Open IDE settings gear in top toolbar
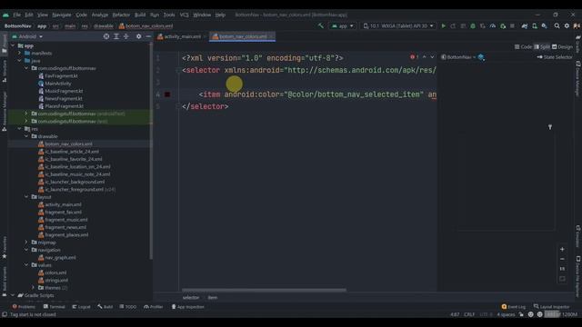Image resolution: width=582 pixels, height=327 pixels. click(567, 26)
